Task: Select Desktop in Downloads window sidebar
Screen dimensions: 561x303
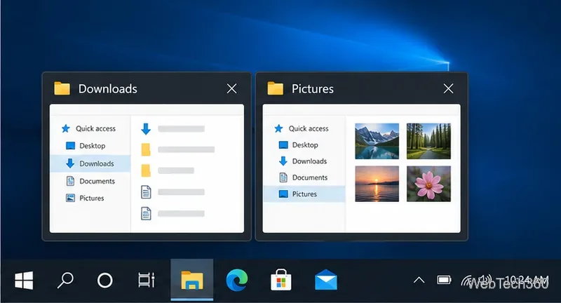Action: point(86,146)
